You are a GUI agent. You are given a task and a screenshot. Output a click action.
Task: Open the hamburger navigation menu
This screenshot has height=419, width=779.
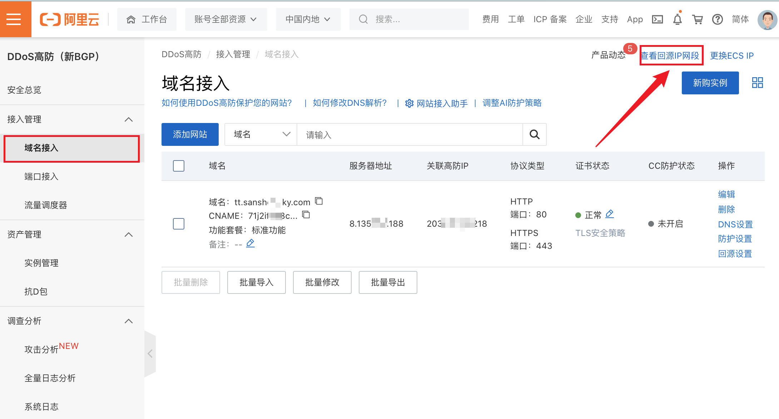(x=14, y=19)
